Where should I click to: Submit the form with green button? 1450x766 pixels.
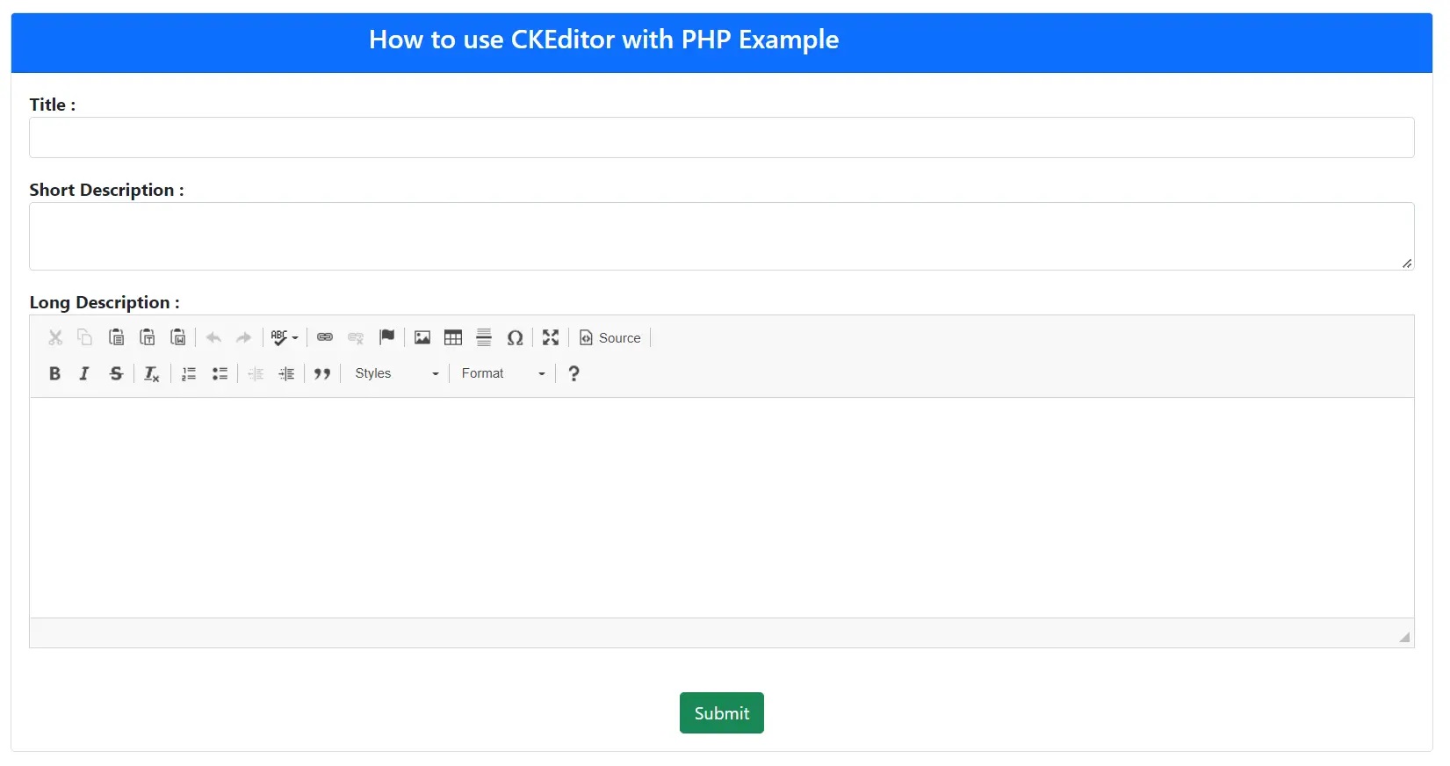pyautogui.click(x=721, y=712)
